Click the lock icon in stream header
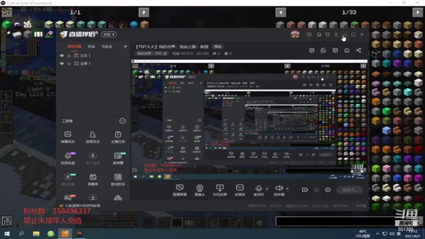This screenshot has height=239, width=425. (323, 50)
